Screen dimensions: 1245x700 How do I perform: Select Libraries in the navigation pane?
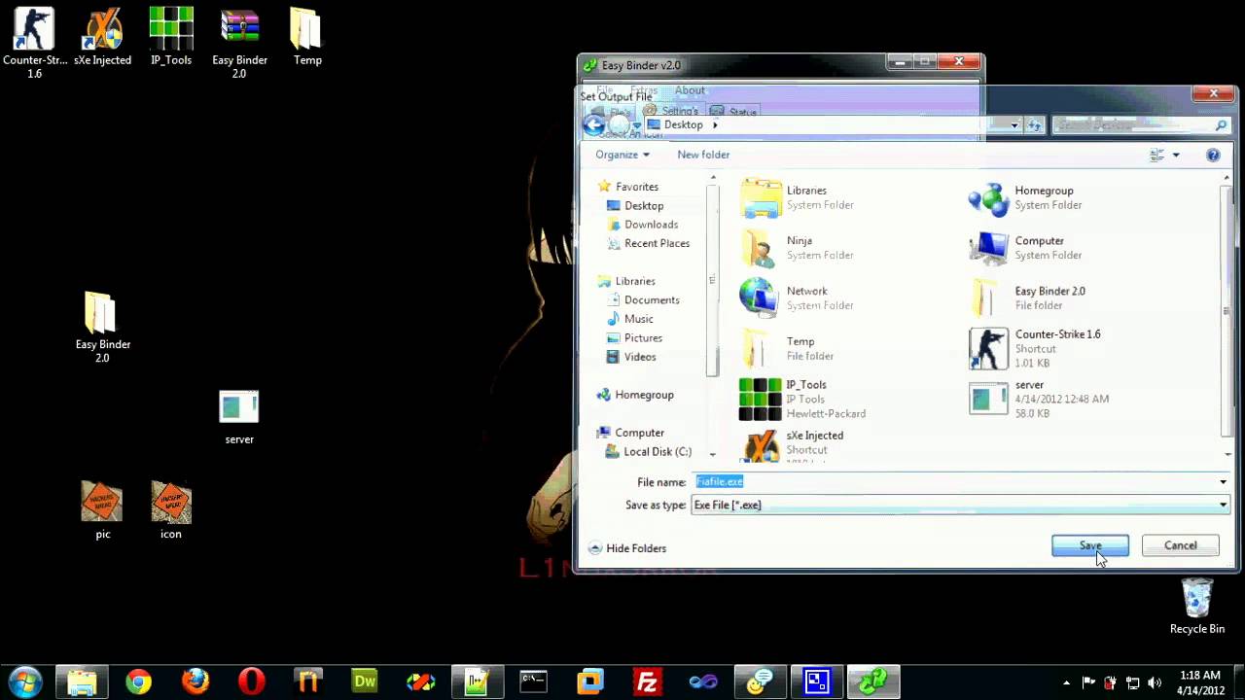click(x=626, y=281)
